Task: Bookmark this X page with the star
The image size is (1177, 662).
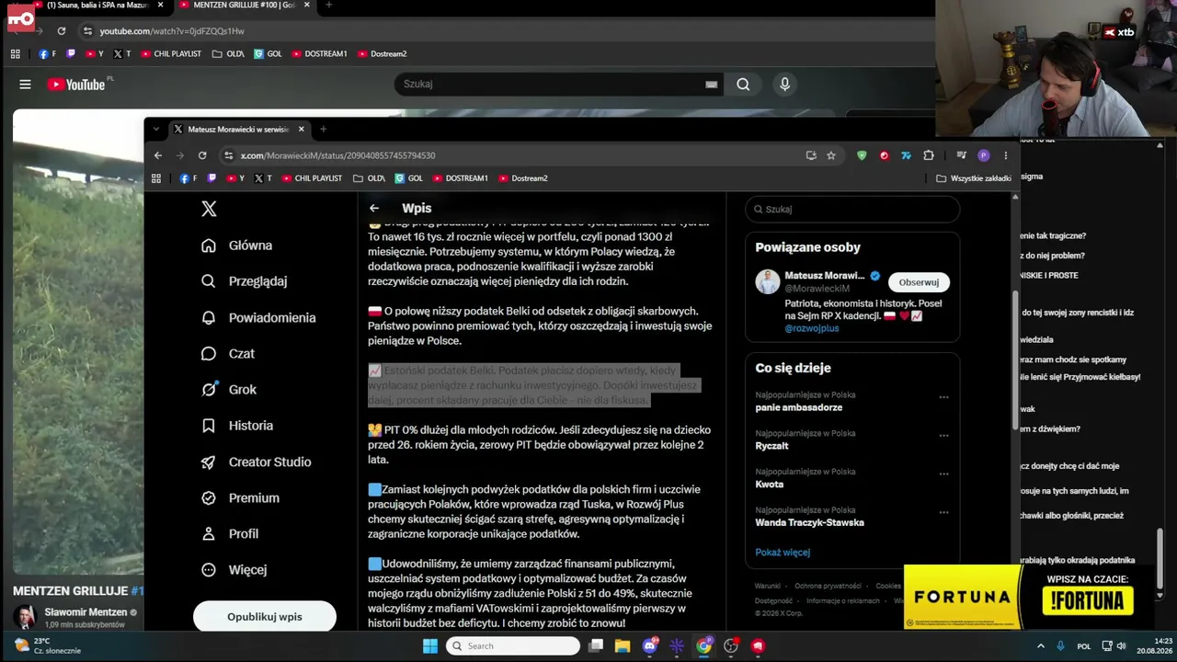Action: pos(831,155)
